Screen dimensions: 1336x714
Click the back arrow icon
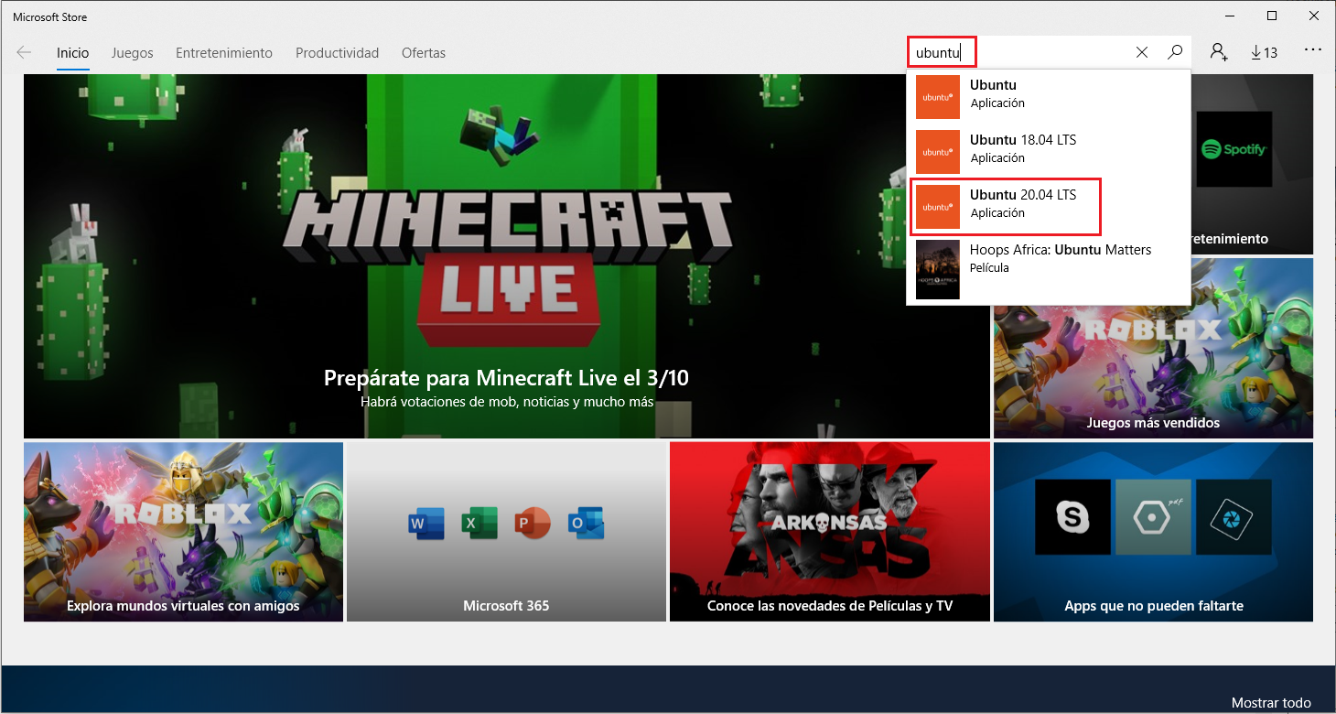[x=25, y=53]
